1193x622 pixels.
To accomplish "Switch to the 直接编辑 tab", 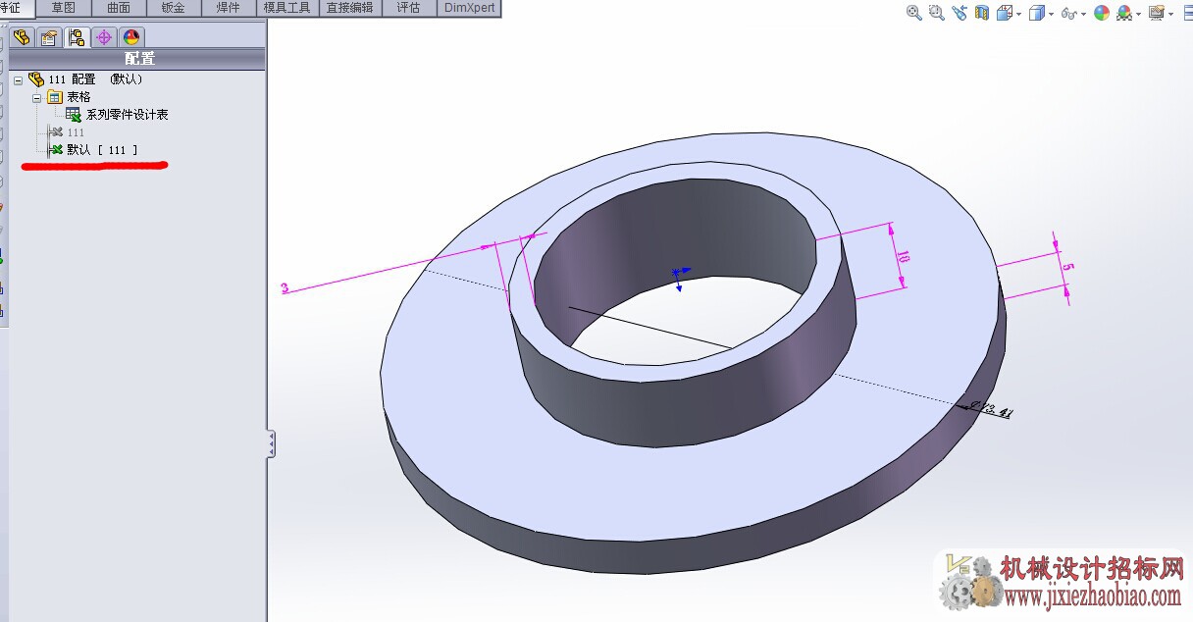I will click(x=350, y=8).
